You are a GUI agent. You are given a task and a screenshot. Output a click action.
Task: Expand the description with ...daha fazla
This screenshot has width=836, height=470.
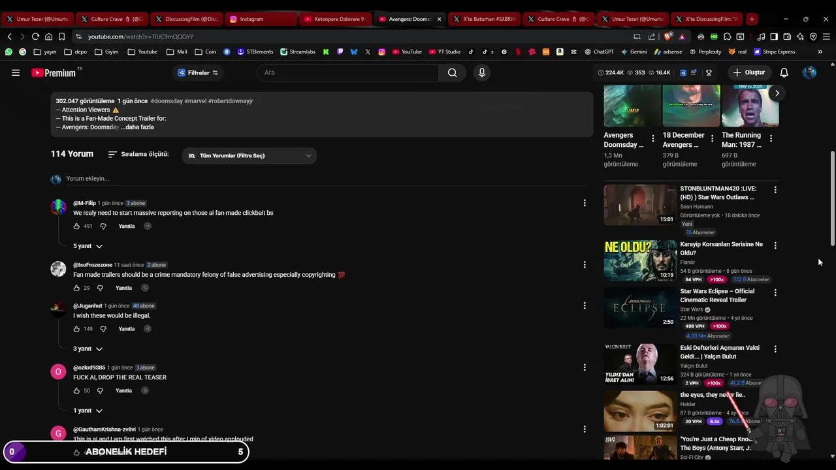coord(137,127)
